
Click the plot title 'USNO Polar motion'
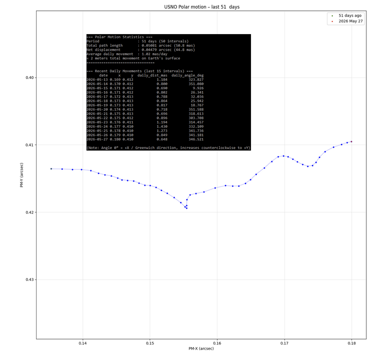pos(185,7)
